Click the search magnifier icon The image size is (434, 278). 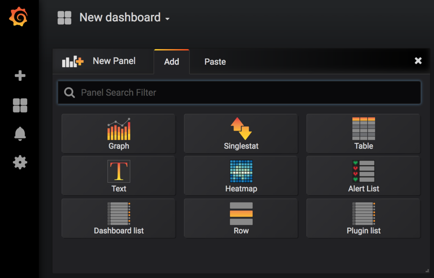(70, 93)
